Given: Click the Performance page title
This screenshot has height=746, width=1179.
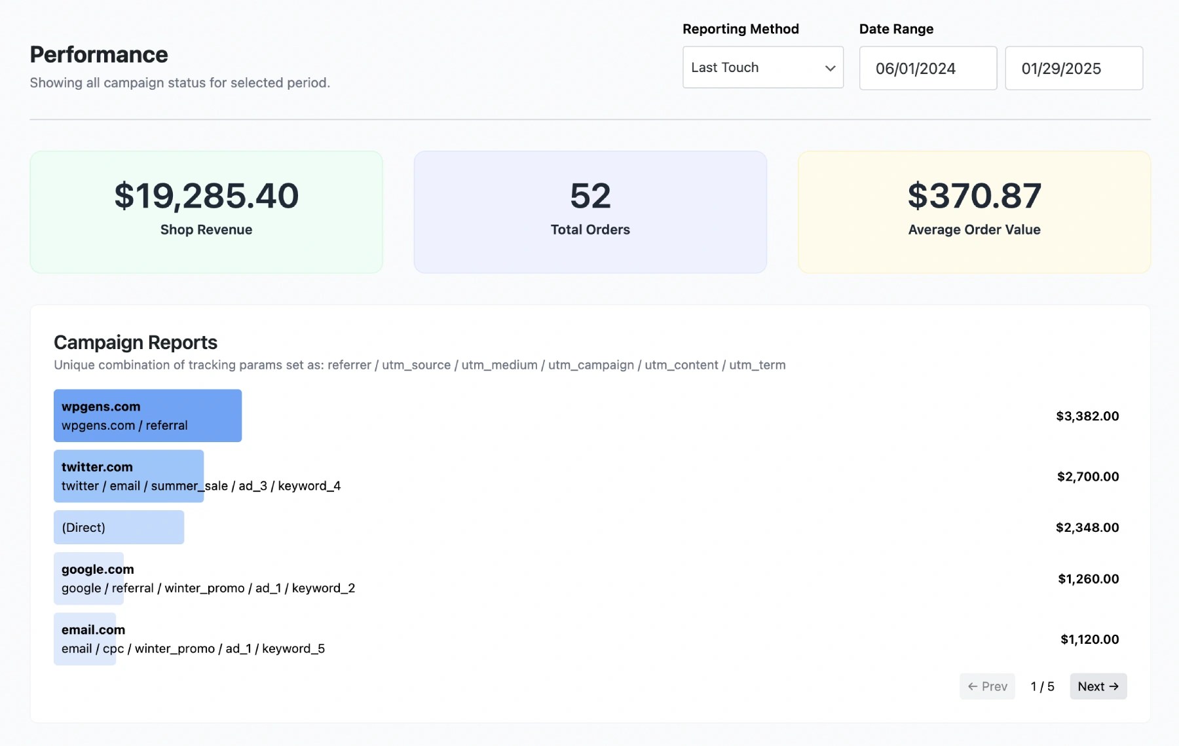Looking at the screenshot, I should 99,54.
